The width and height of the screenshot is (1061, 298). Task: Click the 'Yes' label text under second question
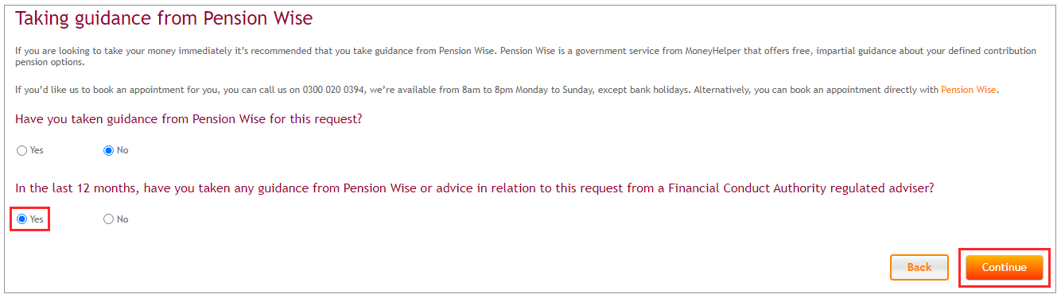[36, 219]
